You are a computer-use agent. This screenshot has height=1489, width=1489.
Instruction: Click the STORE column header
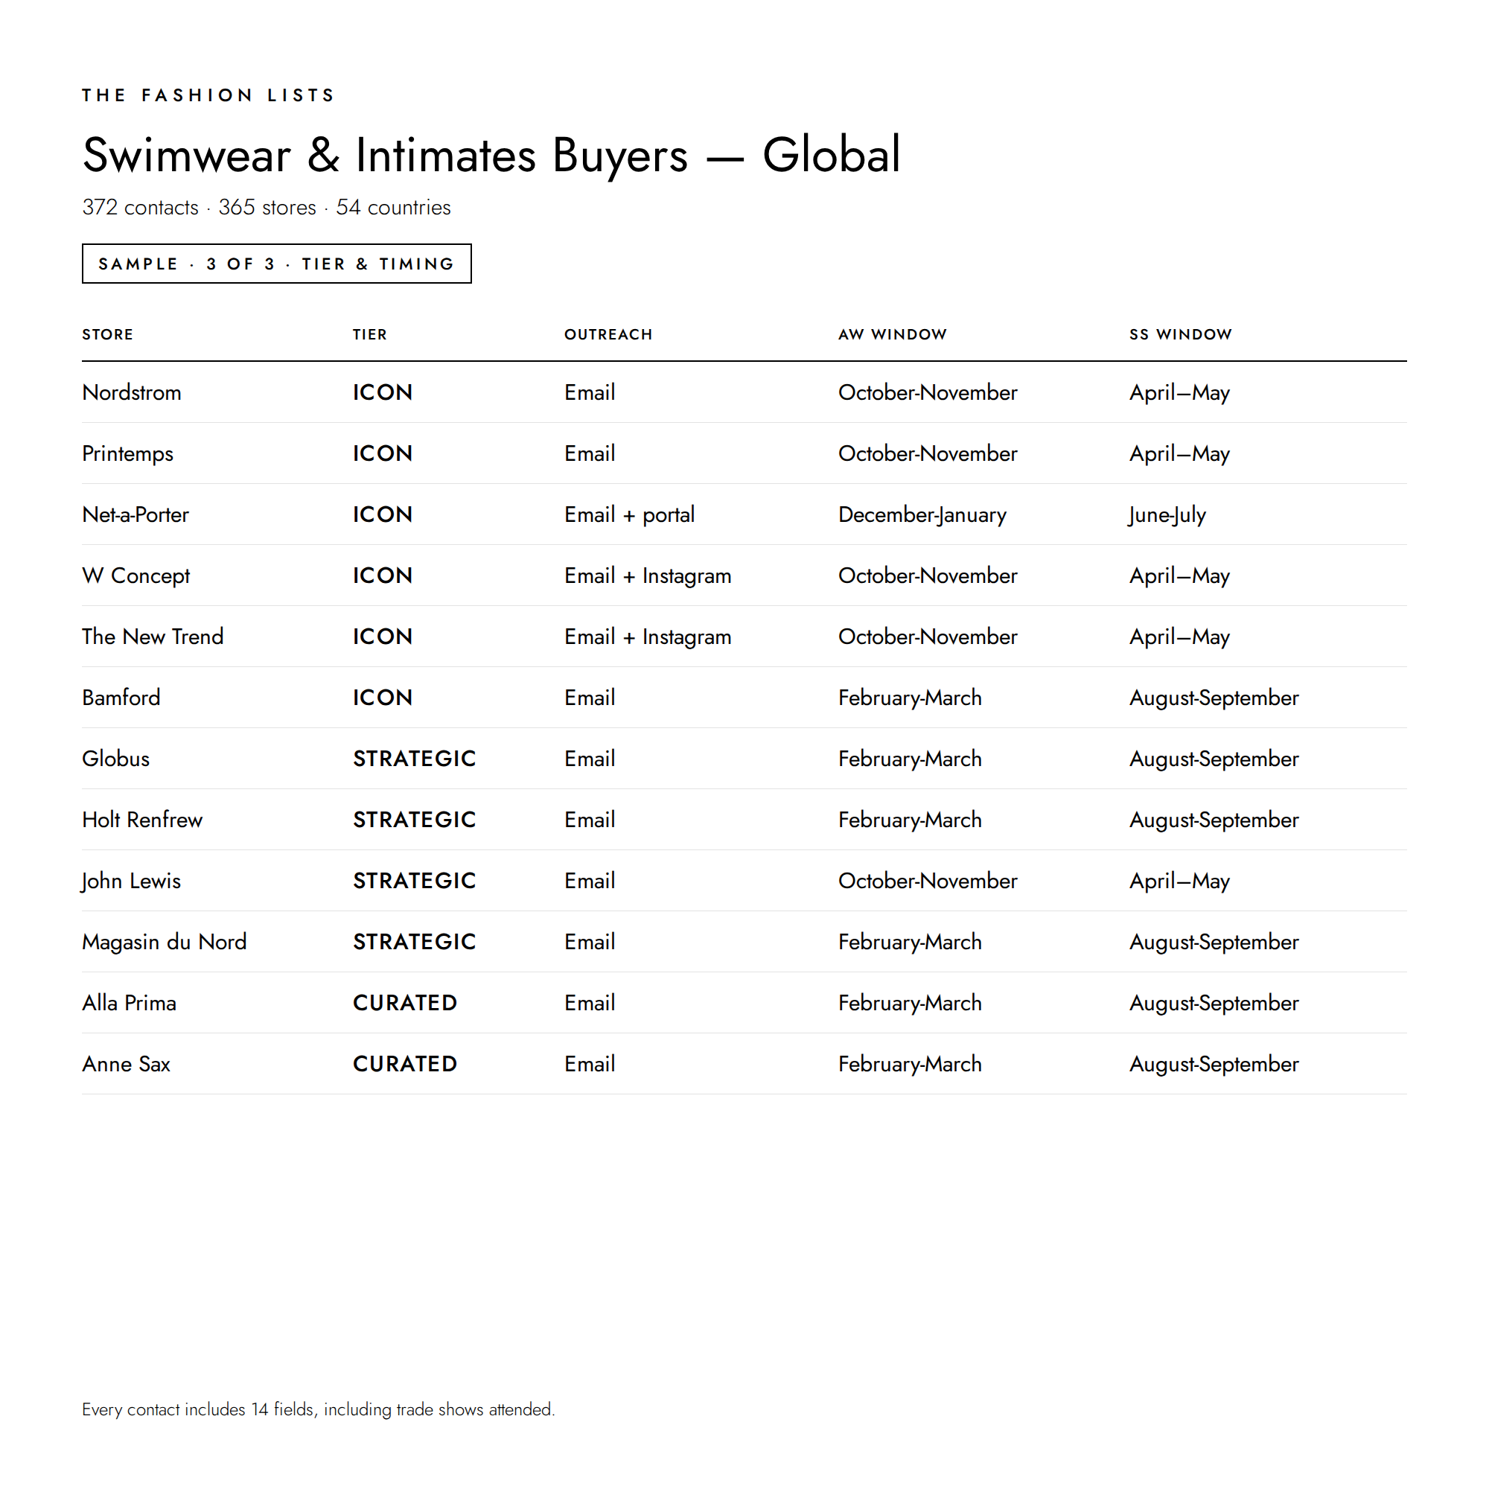pyautogui.click(x=108, y=334)
